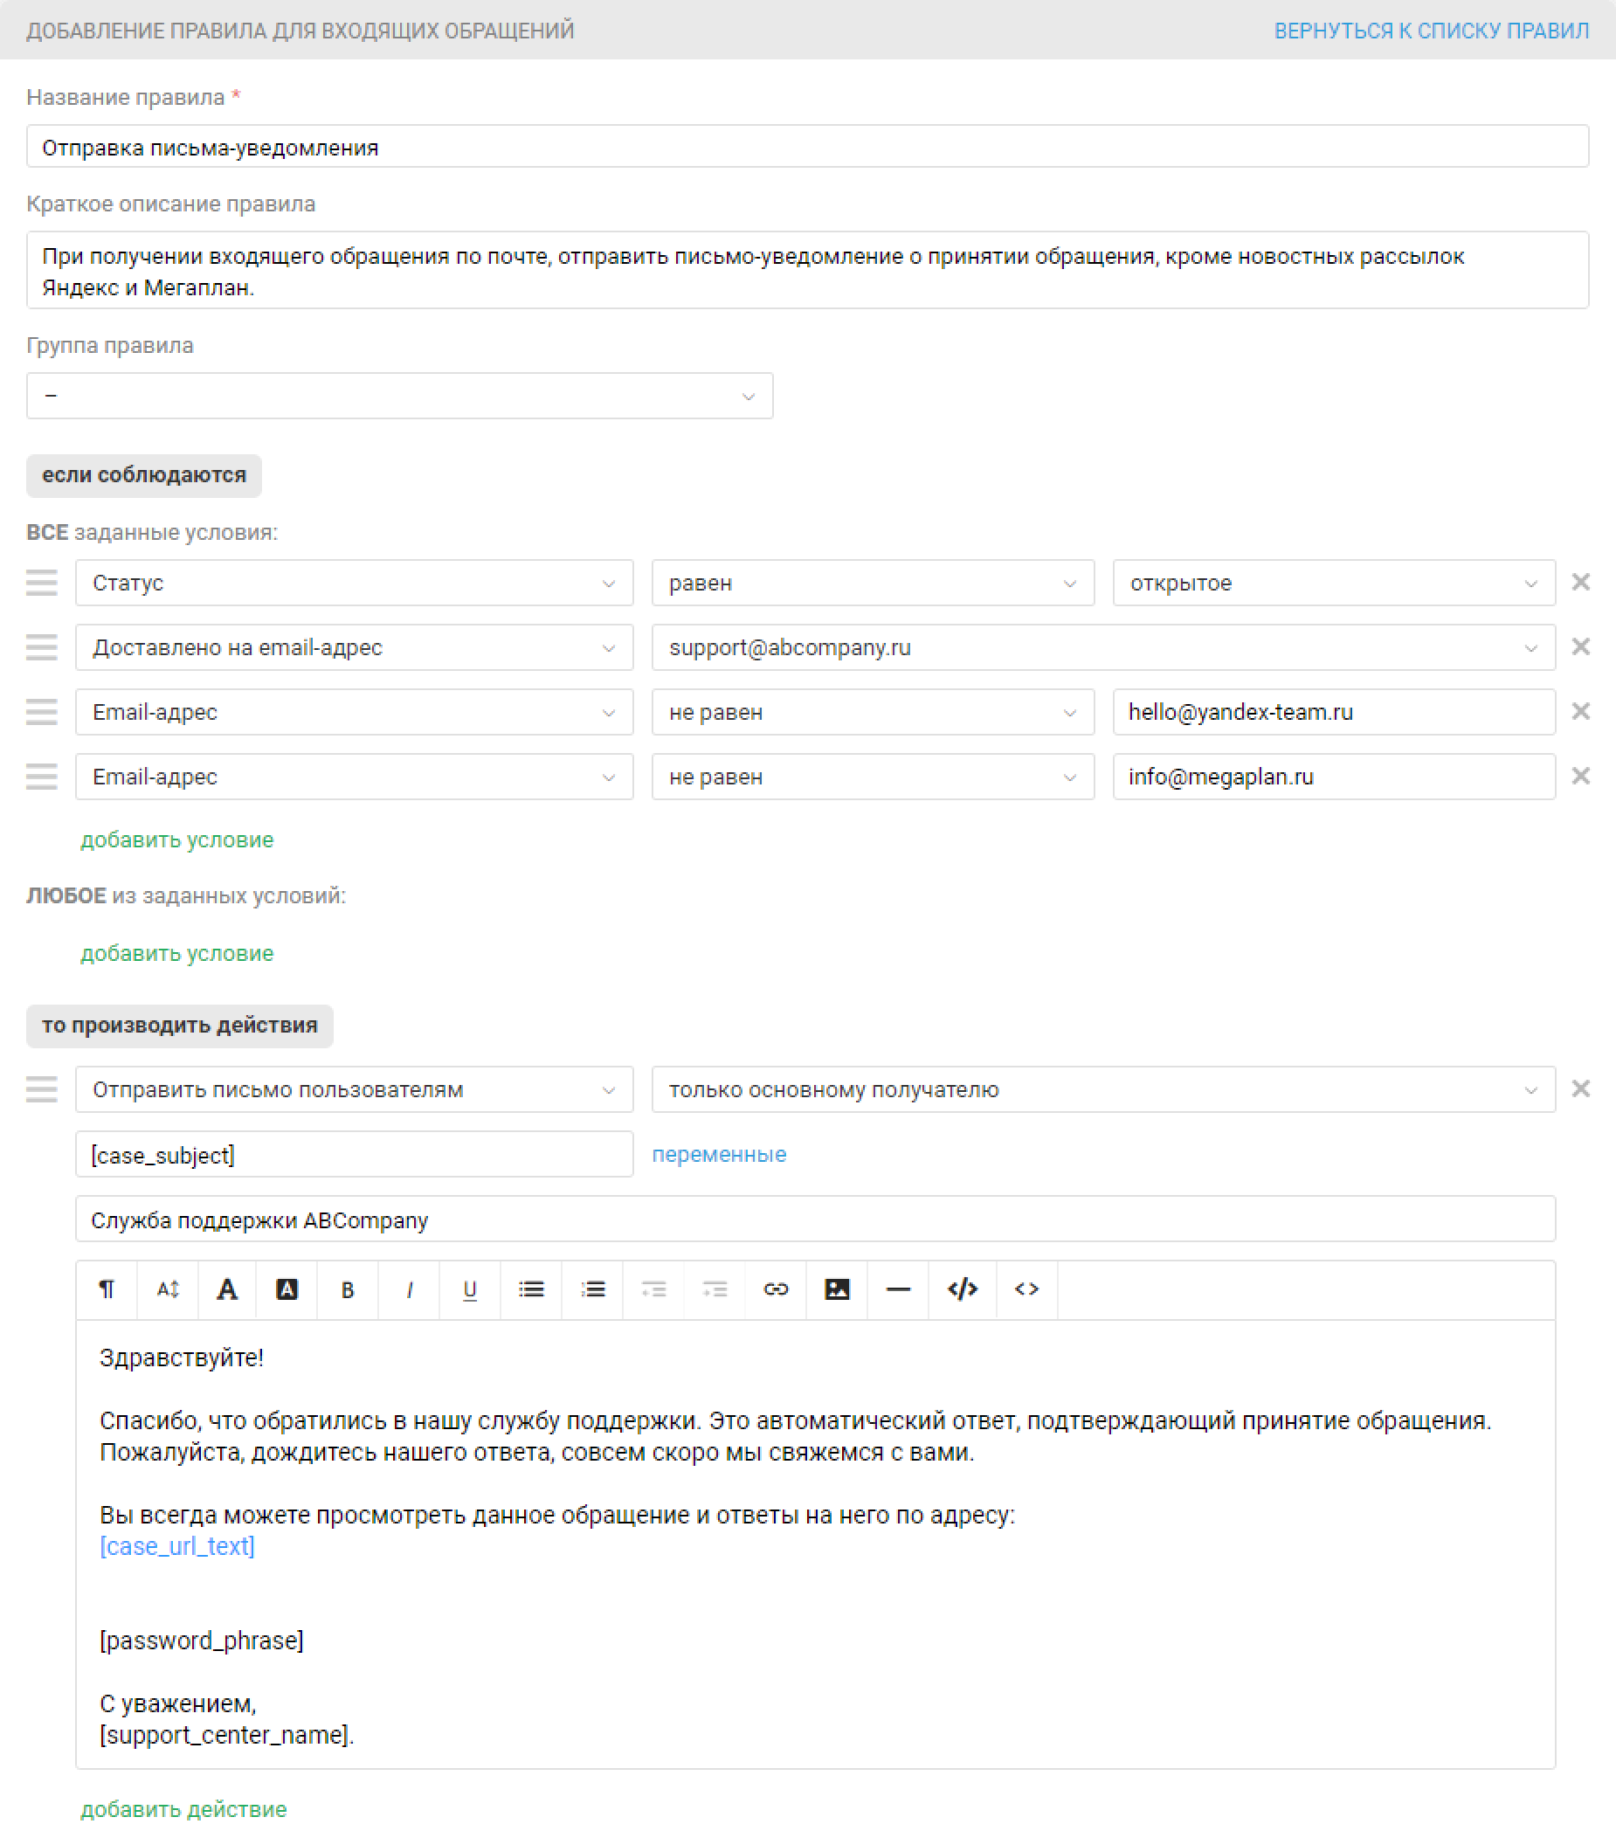Insert a horizontal line in the editor
The image size is (1616, 1824).
[x=898, y=1289]
